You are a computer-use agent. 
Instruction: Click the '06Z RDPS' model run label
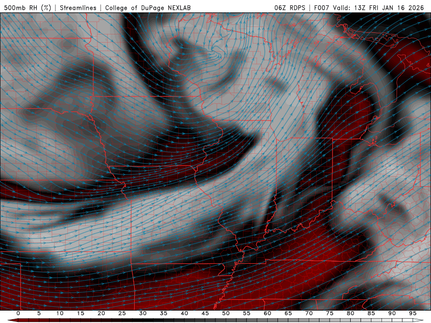(290, 8)
